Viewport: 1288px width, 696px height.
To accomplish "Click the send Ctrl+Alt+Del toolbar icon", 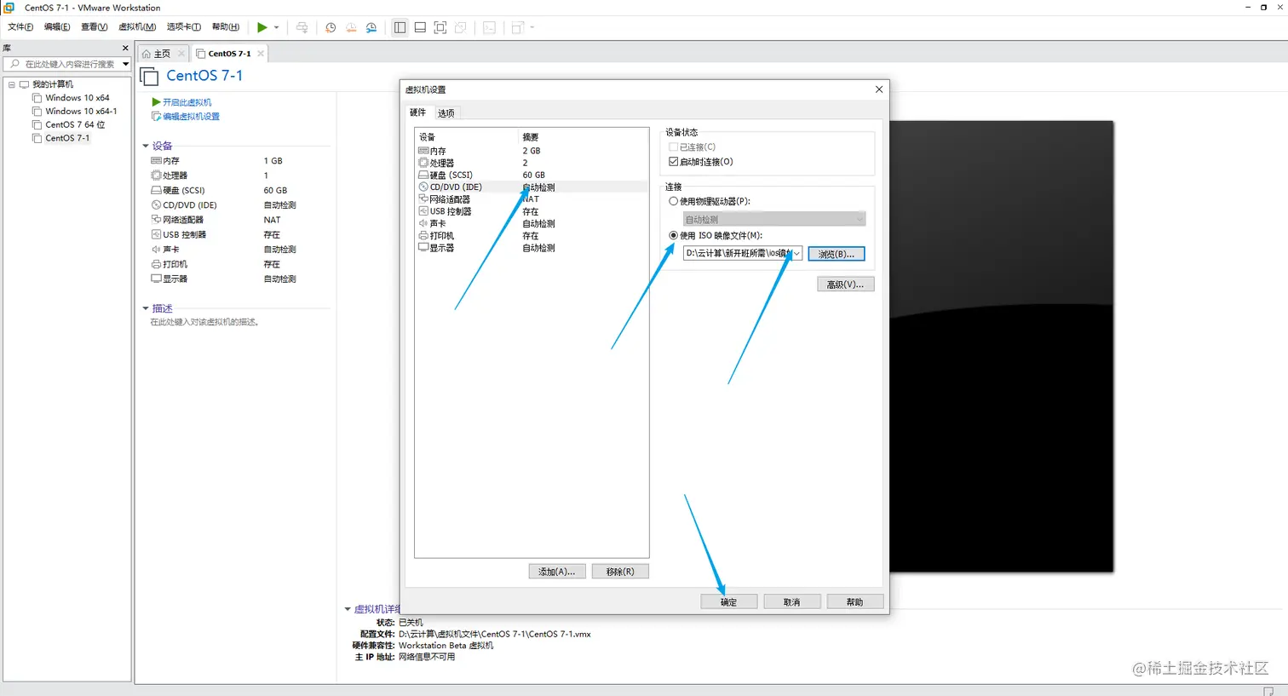I will pyautogui.click(x=302, y=27).
